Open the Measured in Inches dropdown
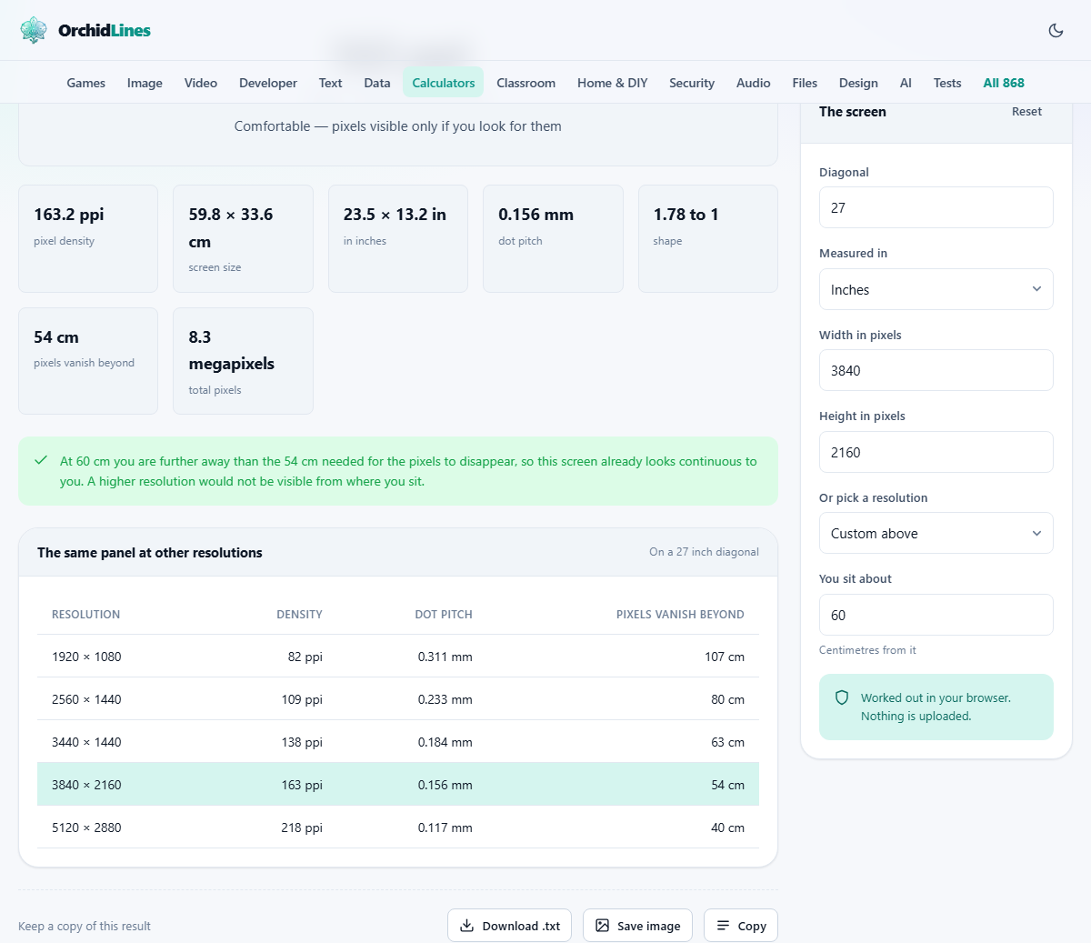 pos(936,289)
